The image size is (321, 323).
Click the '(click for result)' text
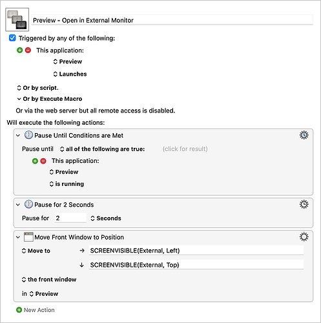pyautogui.click(x=185, y=149)
